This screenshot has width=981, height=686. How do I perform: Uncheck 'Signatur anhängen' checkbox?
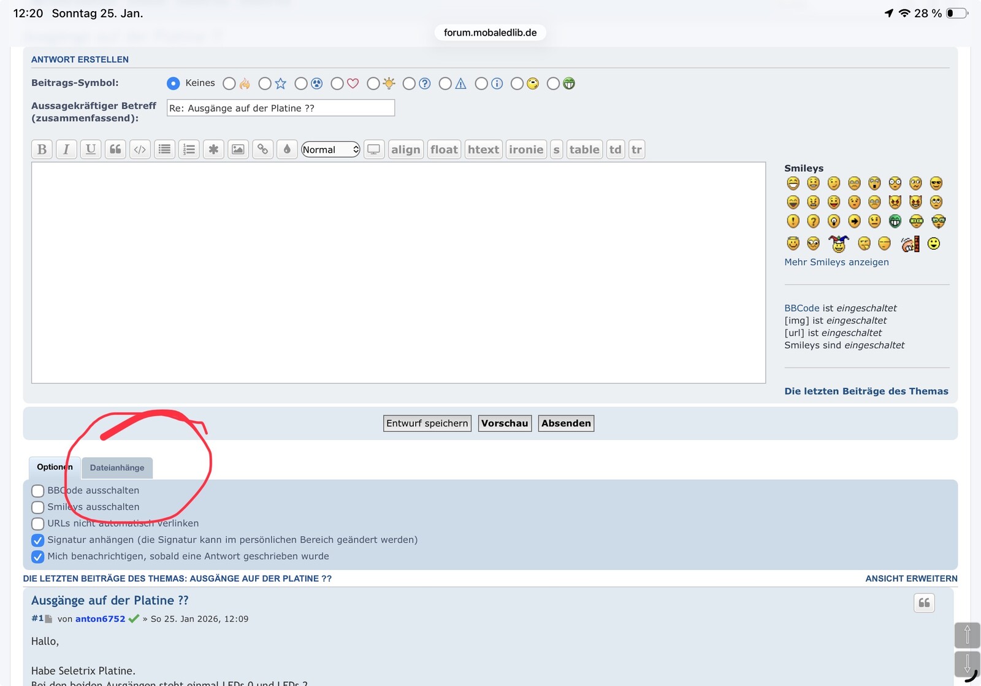(x=38, y=540)
